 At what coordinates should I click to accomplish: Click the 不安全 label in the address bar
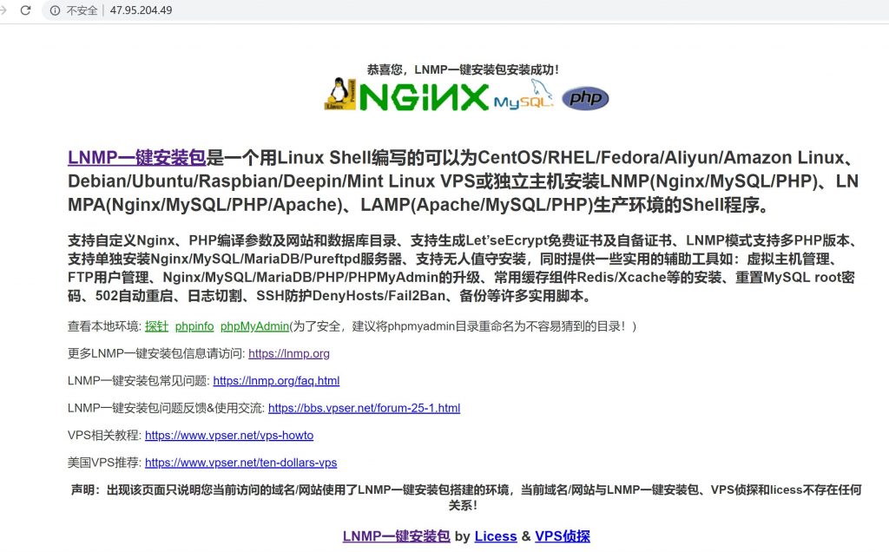[x=82, y=10]
